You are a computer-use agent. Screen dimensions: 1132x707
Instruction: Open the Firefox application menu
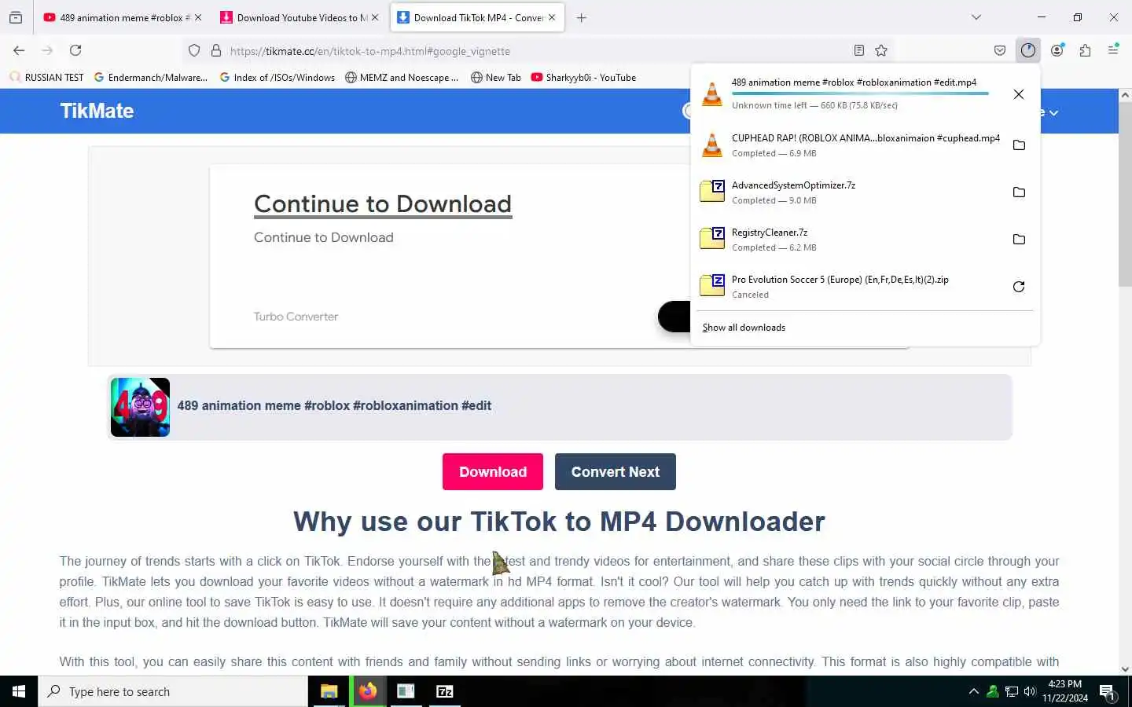[x=1113, y=50]
